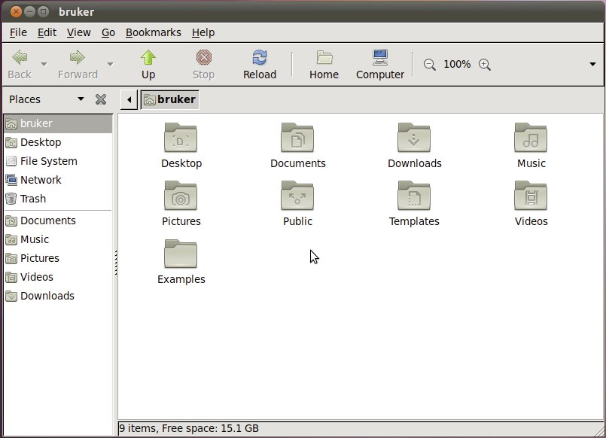Reload the current folder
The image size is (606, 438).
coord(259,64)
